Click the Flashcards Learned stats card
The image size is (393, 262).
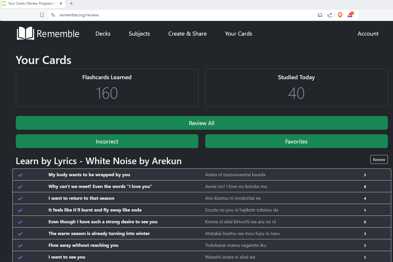pyautogui.click(x=107, y=88)
